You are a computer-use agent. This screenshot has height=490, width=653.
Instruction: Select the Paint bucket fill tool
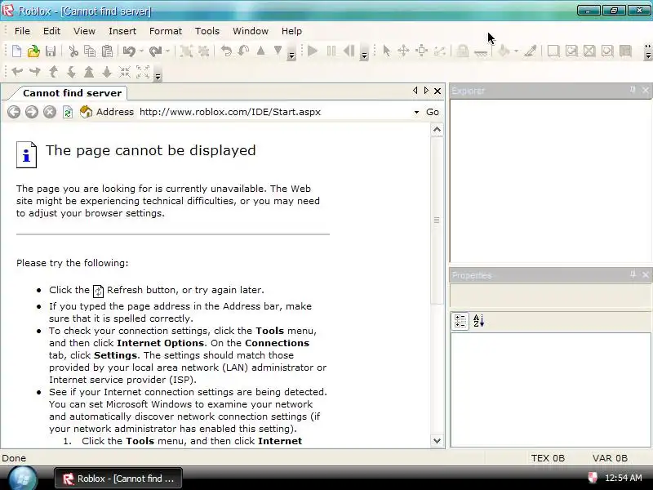(504, 51)
